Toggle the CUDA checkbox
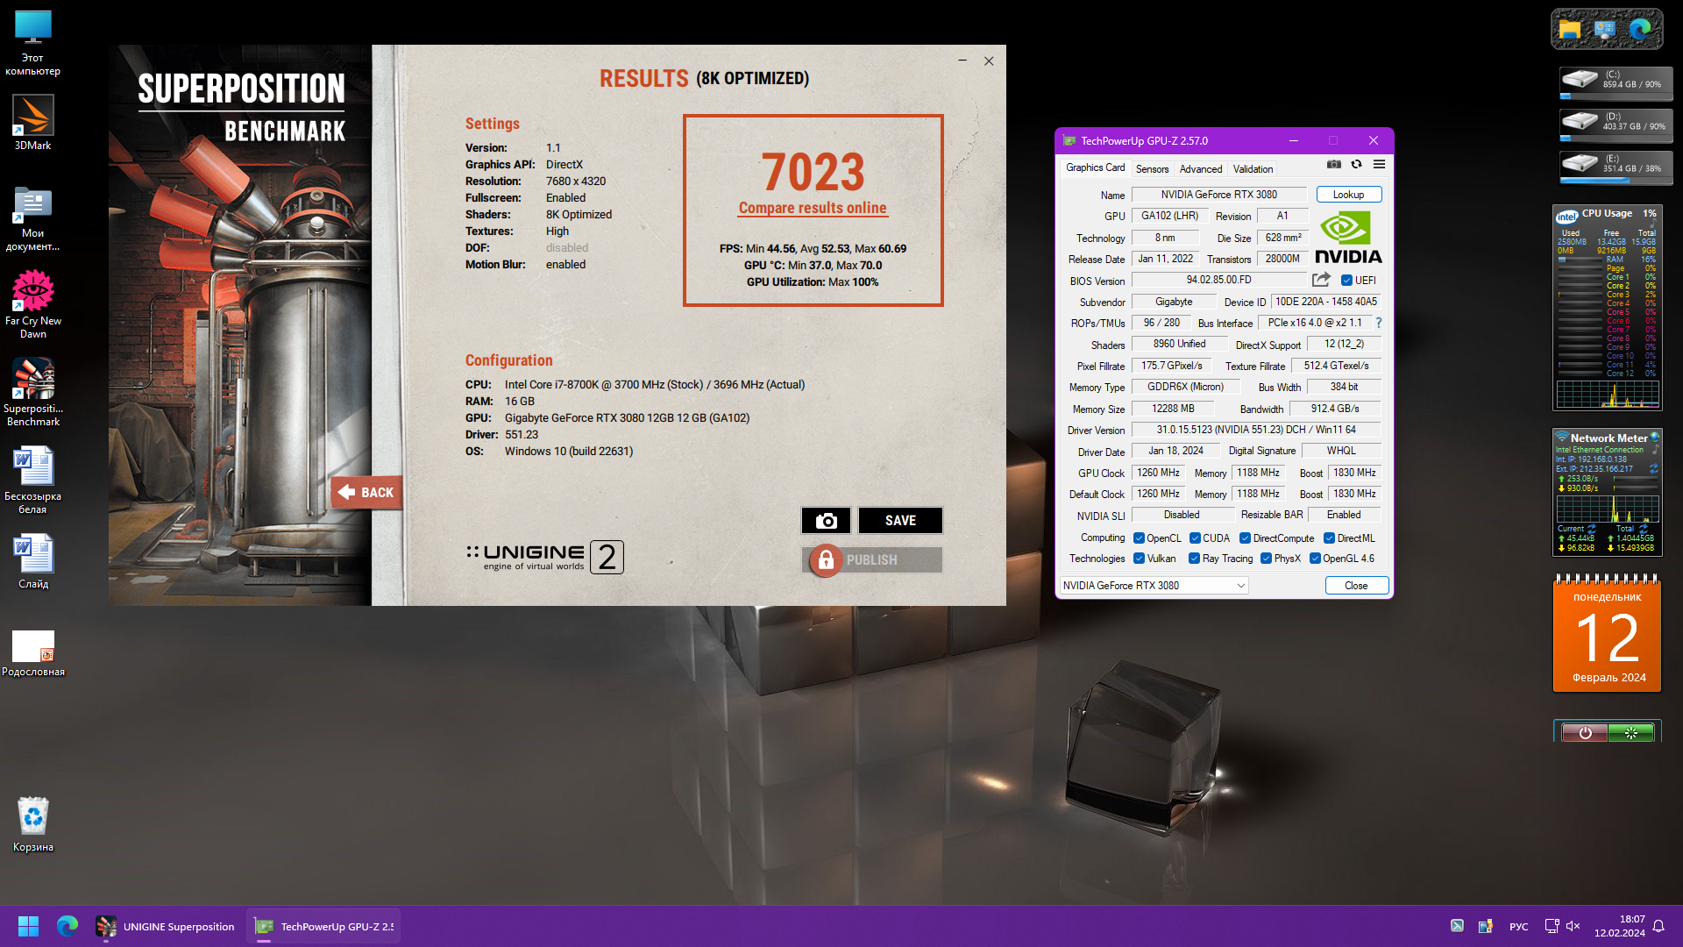 coord(1195,538)
